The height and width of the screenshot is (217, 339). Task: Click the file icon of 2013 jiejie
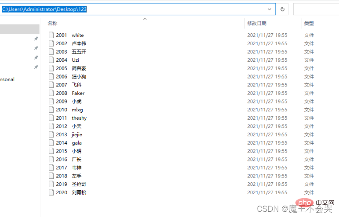point(51,135)
